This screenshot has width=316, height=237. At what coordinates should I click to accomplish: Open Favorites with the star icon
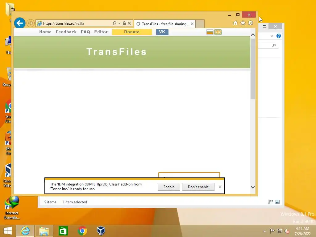pyautogui.click(x=243, y=23)
